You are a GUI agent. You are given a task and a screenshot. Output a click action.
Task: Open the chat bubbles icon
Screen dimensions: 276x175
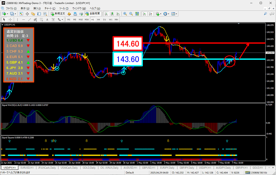272,14
